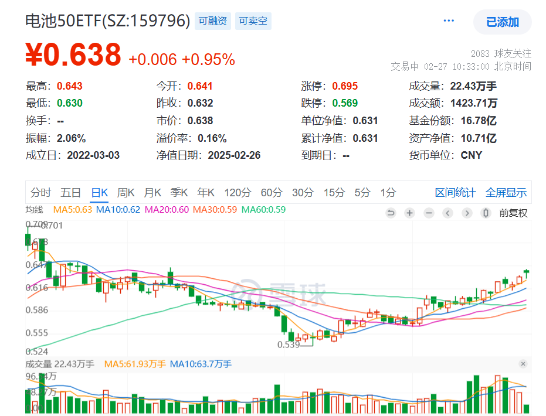Click the candlestick chart style icon

click(485, 213)
